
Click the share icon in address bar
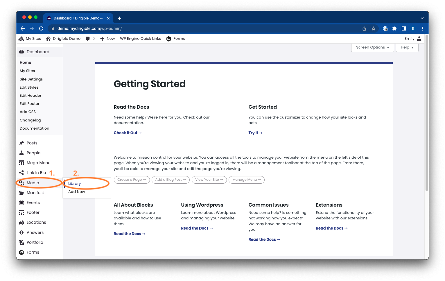coord(364,28)
